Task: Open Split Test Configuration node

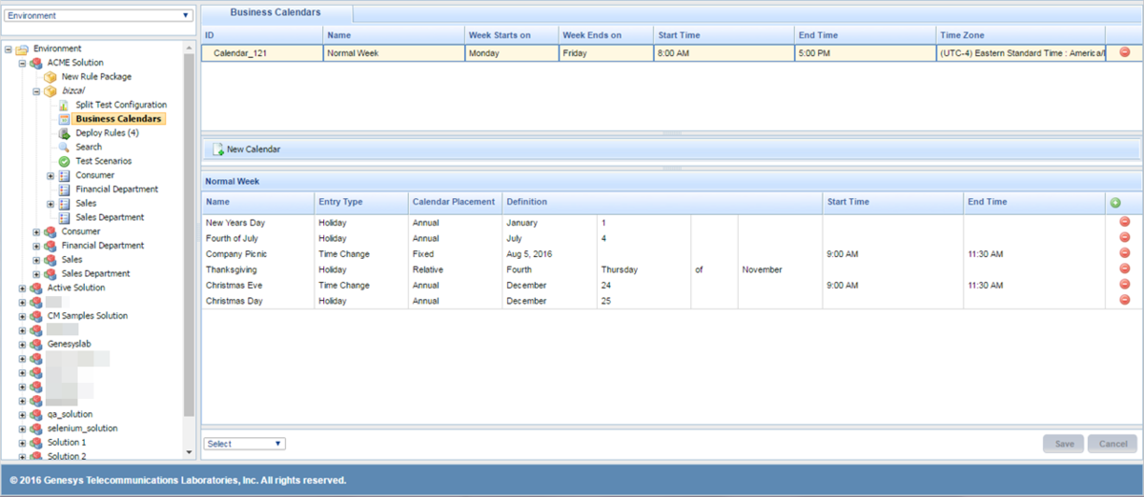Action: 120,105
